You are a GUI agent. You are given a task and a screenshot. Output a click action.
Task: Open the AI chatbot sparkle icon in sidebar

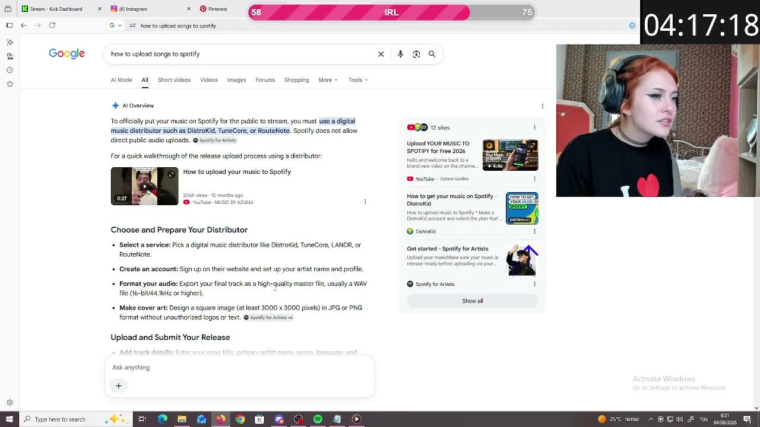[x=9, y=42]
